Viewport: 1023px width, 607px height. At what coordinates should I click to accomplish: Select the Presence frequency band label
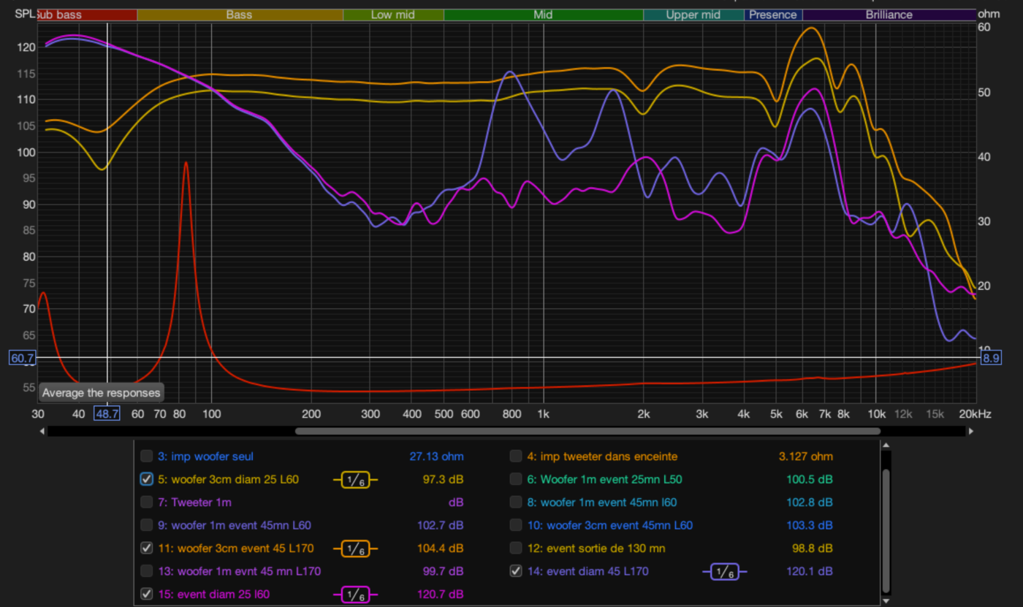(x=773, y=15)
